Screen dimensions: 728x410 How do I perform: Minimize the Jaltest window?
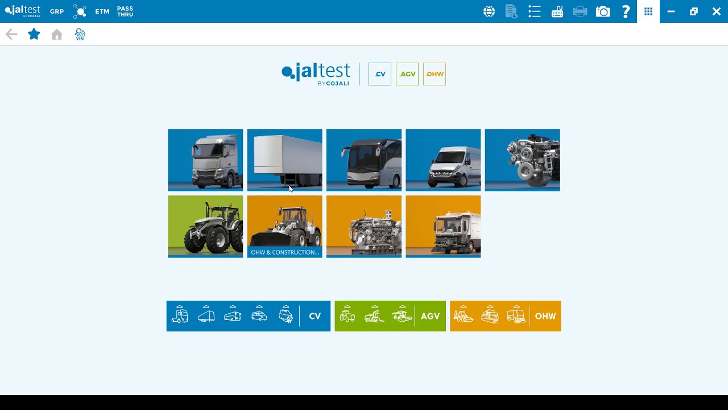tap(671, 11)
